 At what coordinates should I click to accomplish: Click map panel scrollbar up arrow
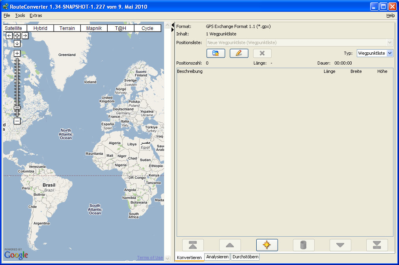pyautogui.click(x=167, y=25)
